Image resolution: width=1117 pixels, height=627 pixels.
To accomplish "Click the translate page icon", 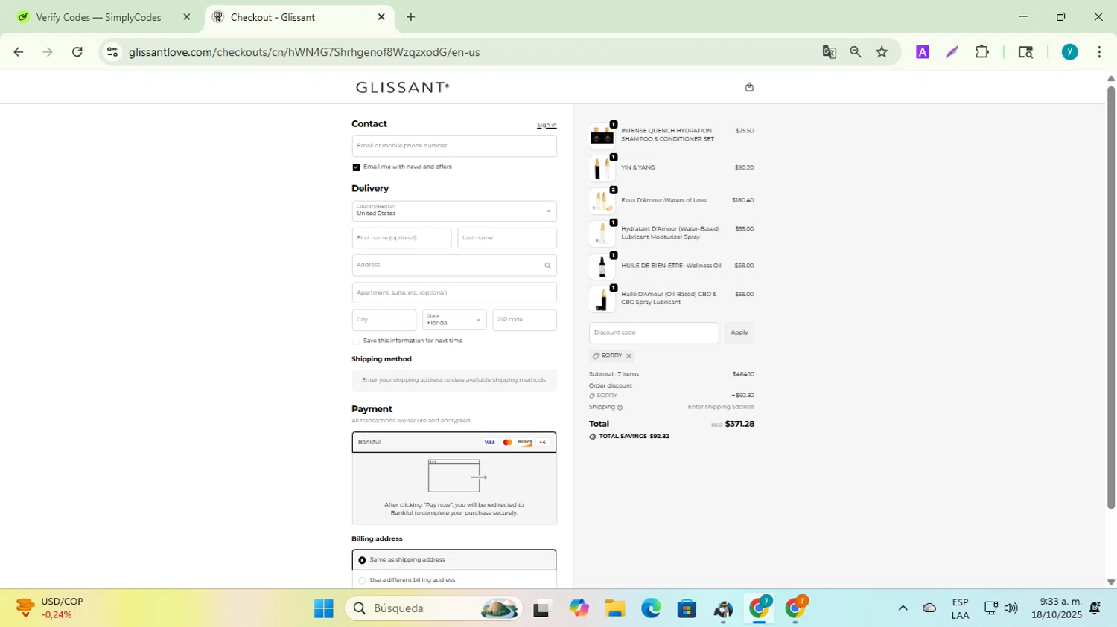I will pyautogui.click(x=829, y=51).
